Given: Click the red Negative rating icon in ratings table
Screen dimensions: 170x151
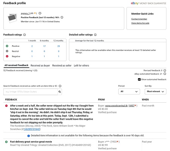Looking at the screenshot, I should pyautogui.click(x=7, y=56).
